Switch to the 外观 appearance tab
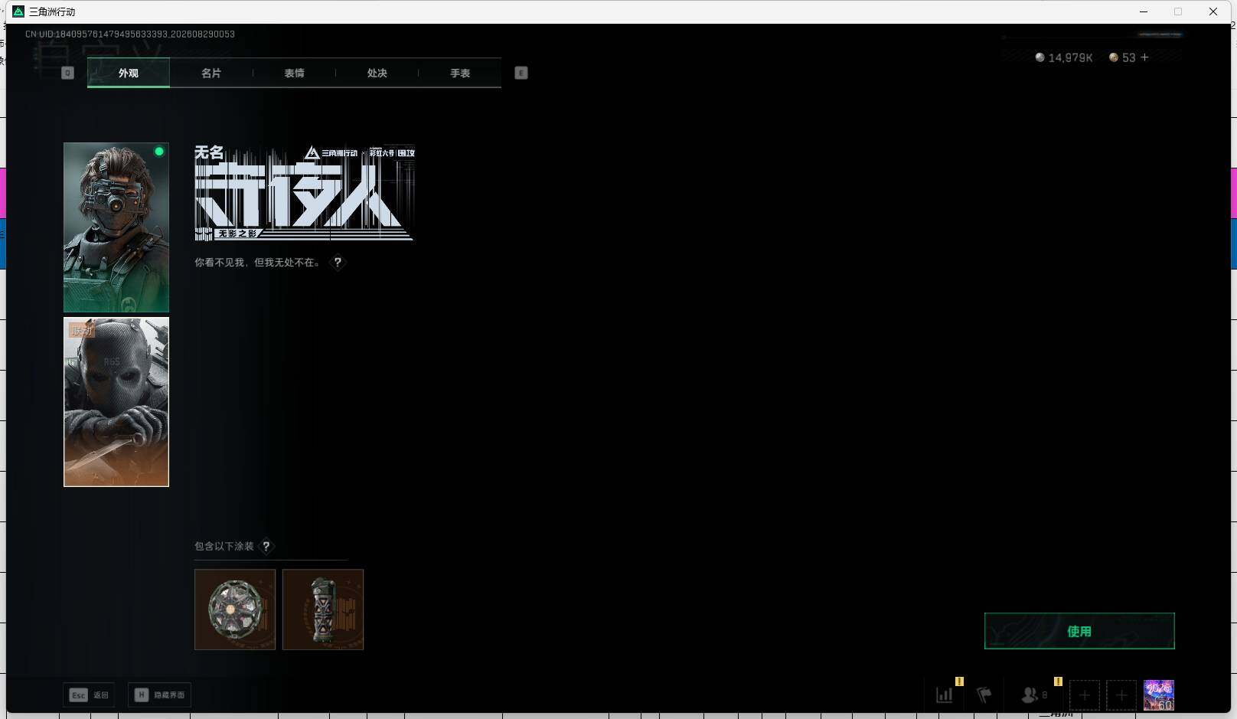The height and width of the screenshot is (719, 1237). click(x=129, y=73)
